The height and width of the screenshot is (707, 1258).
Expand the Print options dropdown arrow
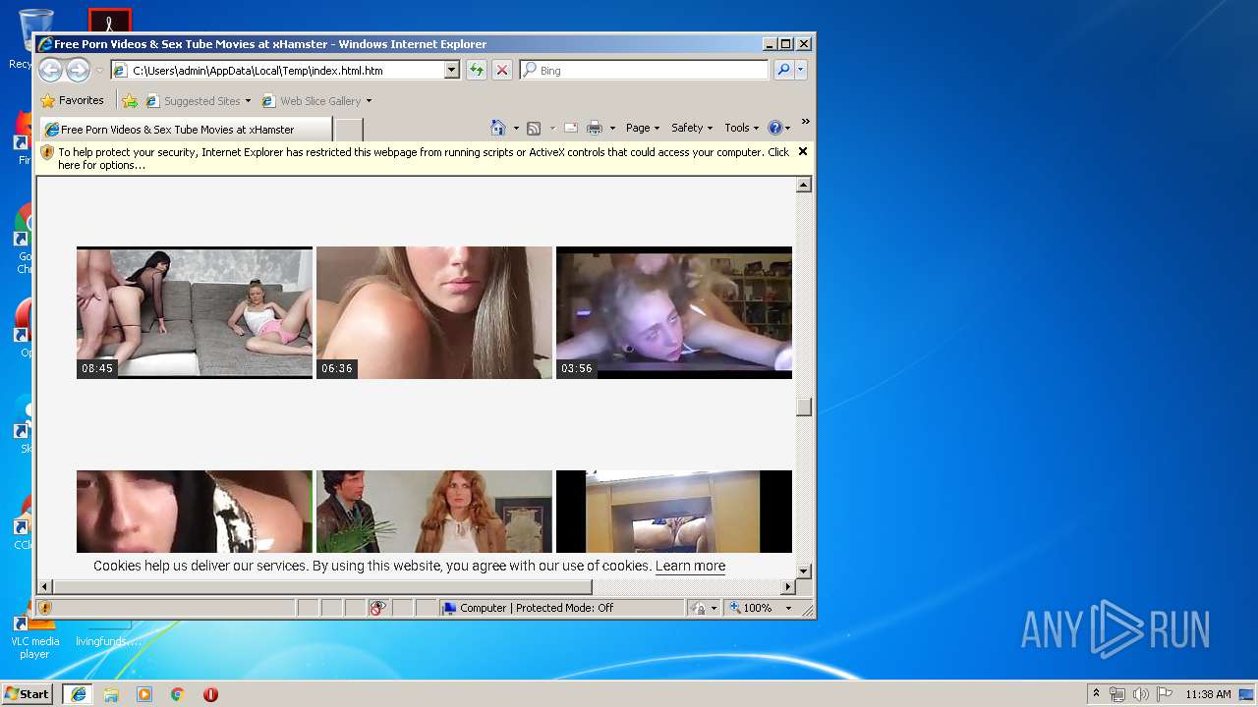[612, 128]
